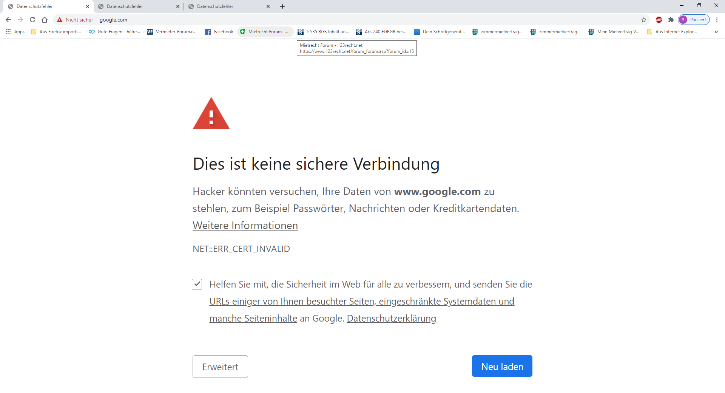The image size is (725, 393).
Task: Bookmark this page with the star icon
Action: pyautogui.click(x=644, y=20)
